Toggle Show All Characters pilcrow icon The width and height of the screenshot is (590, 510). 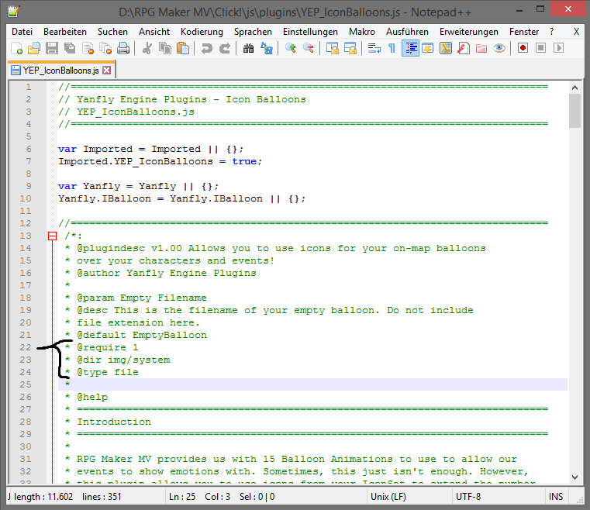click(x=392, y=48)
